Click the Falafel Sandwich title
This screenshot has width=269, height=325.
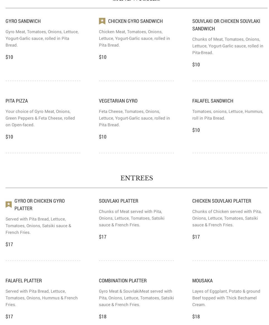coord(213,101)
